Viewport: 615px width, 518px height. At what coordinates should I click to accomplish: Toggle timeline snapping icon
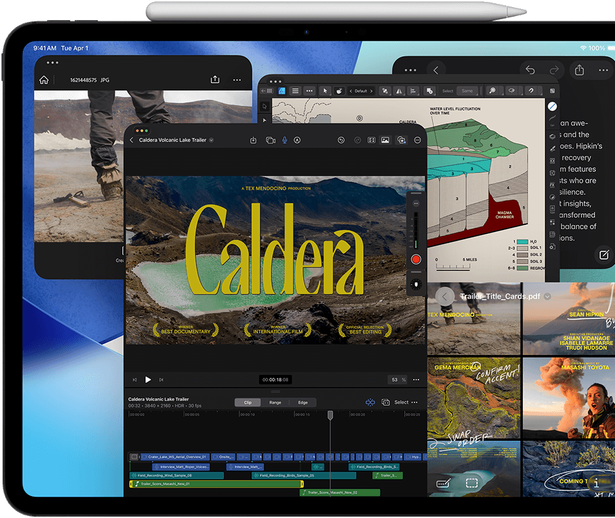(x=370, y=402)
